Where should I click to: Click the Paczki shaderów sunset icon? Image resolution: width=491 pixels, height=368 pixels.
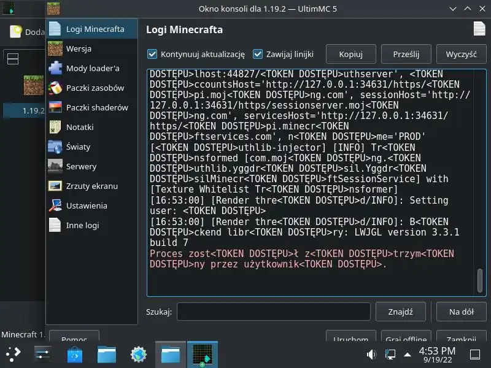tap(55, 108)
